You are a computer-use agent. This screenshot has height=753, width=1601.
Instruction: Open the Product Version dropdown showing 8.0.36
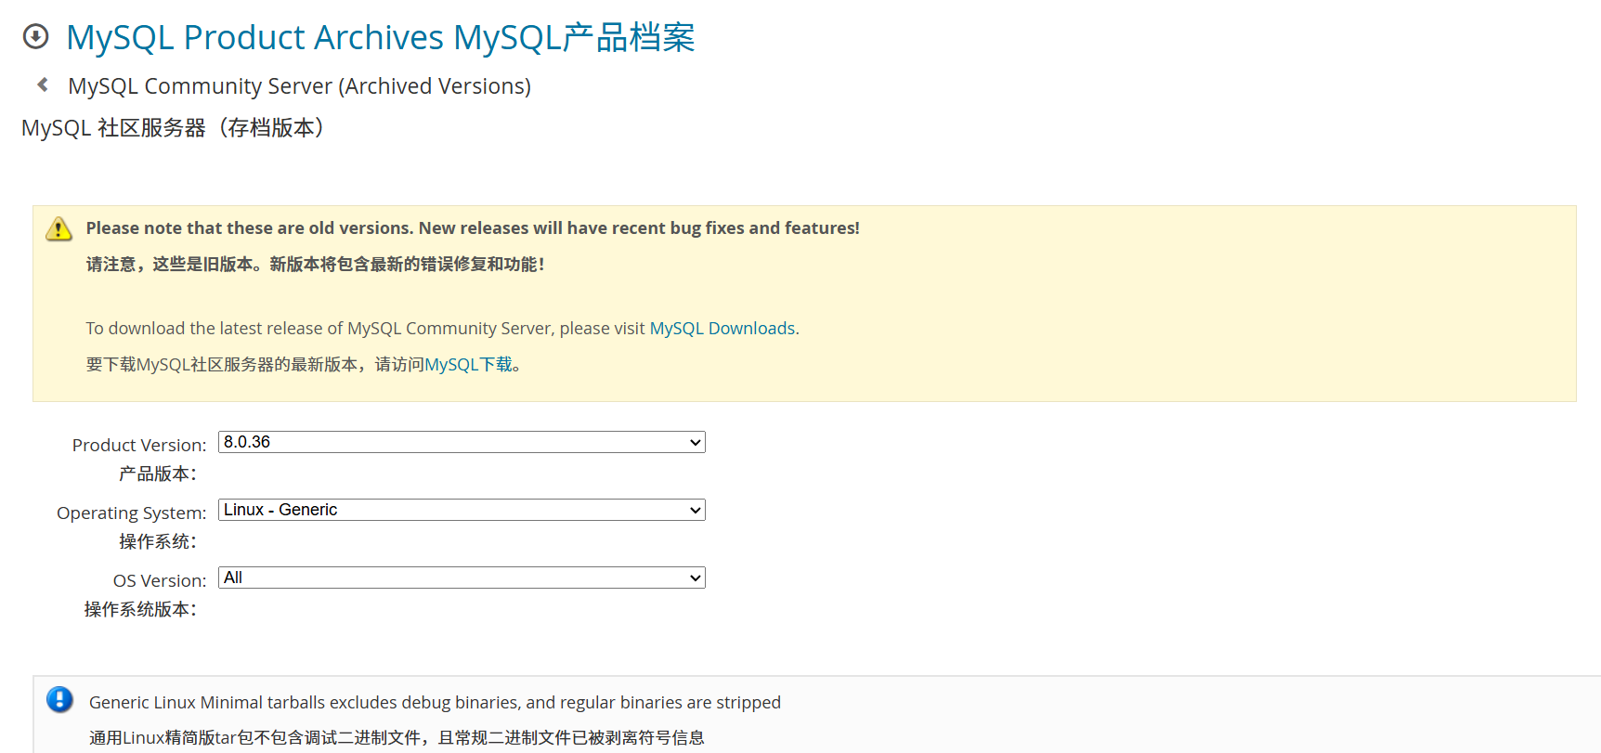pyautogui.click(x=462, y=442)
